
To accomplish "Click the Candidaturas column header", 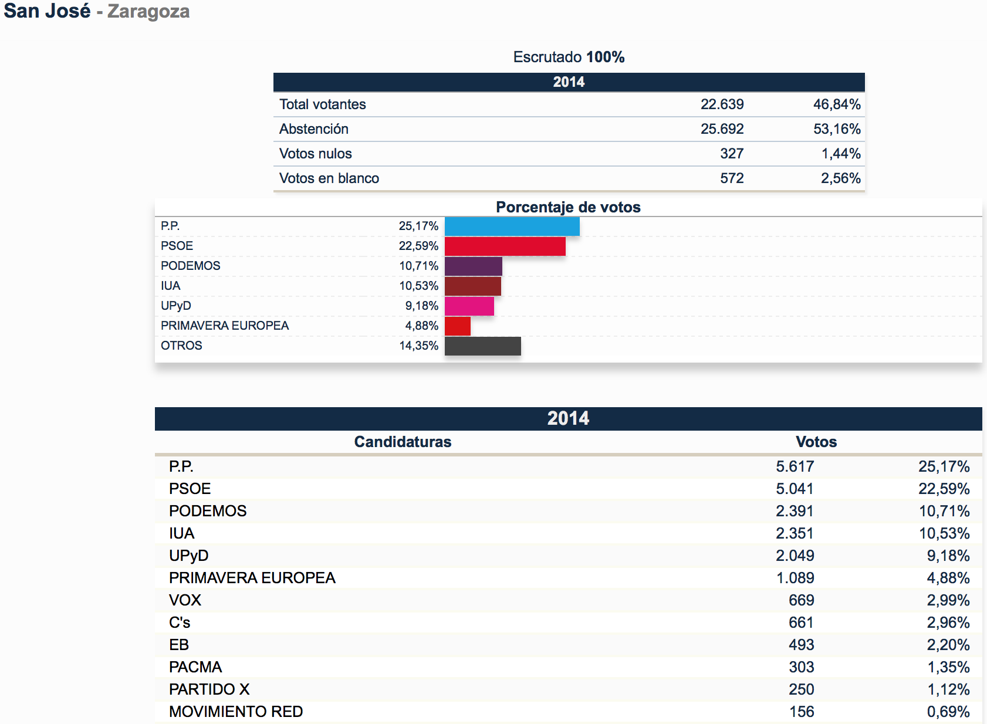I will 403,442.
